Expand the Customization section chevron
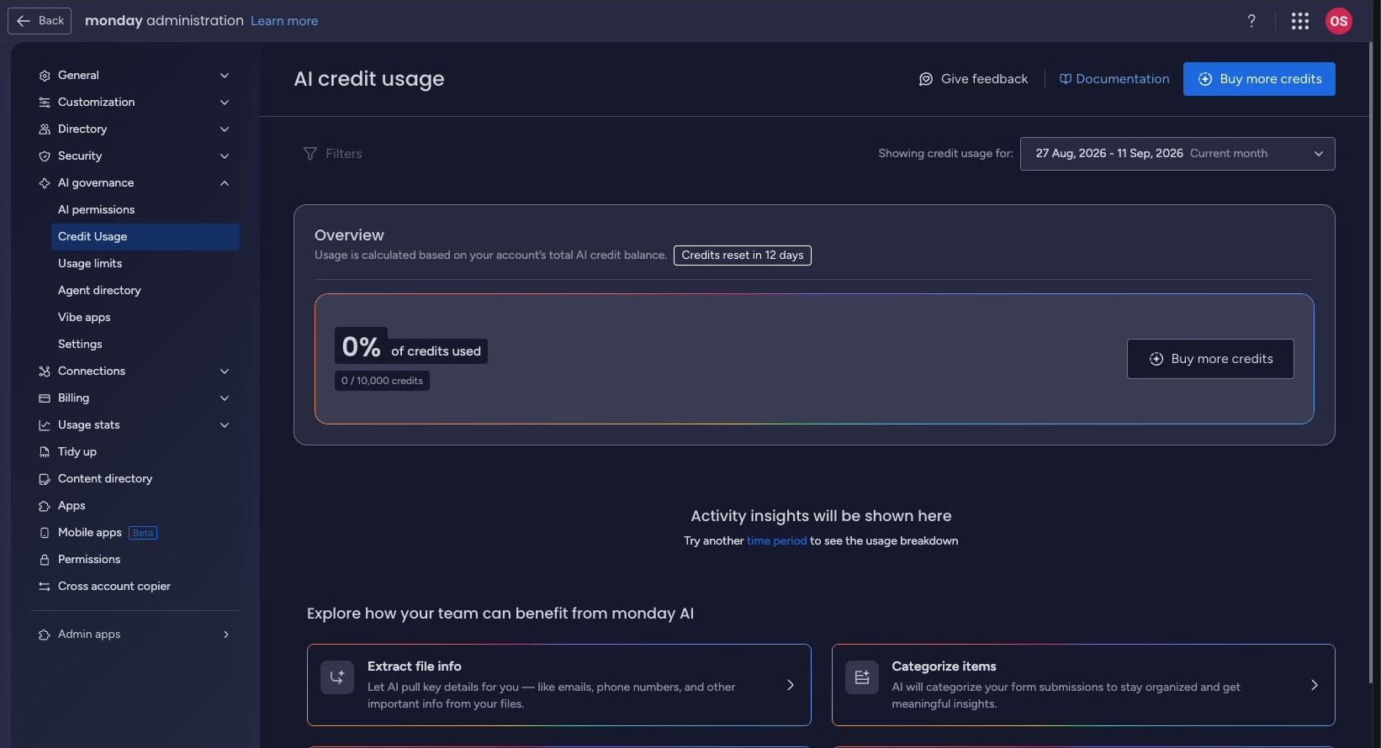The image size is (1381, 748). [225, 103]
